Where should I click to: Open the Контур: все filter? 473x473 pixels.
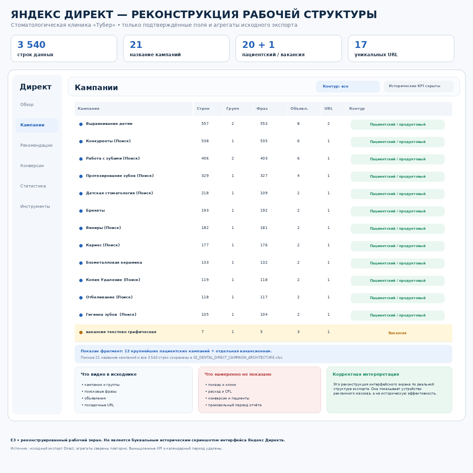pos(348,86)
